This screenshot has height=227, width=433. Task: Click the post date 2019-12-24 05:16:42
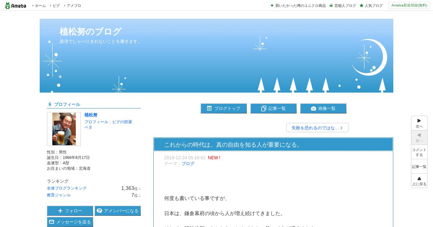click(x=185, y=158)
